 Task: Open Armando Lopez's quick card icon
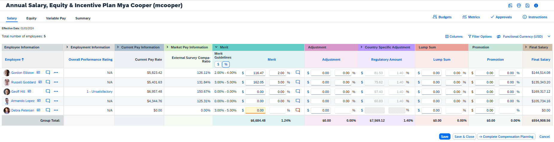click(39, 101)
